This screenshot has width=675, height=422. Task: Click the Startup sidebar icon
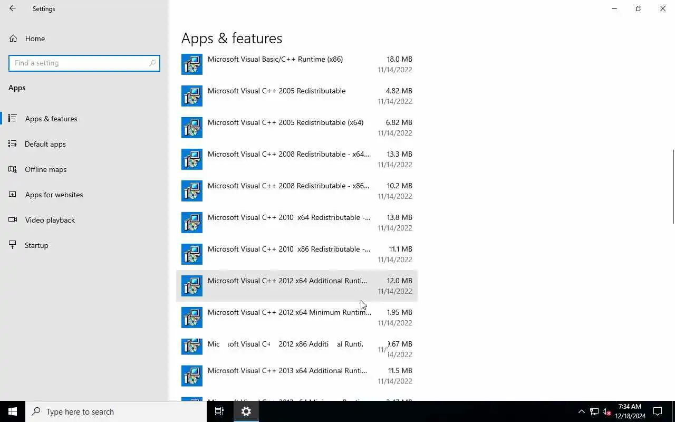tap(13, 245)
